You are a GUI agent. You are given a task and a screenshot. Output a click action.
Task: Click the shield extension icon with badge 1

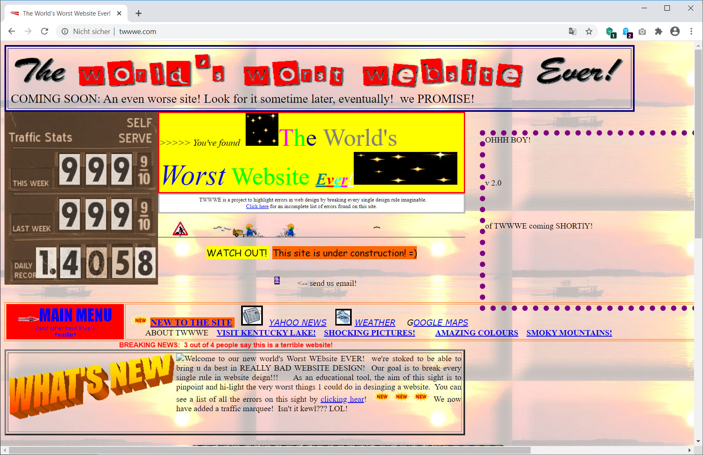pyautogui.click(x=610, y=31)
